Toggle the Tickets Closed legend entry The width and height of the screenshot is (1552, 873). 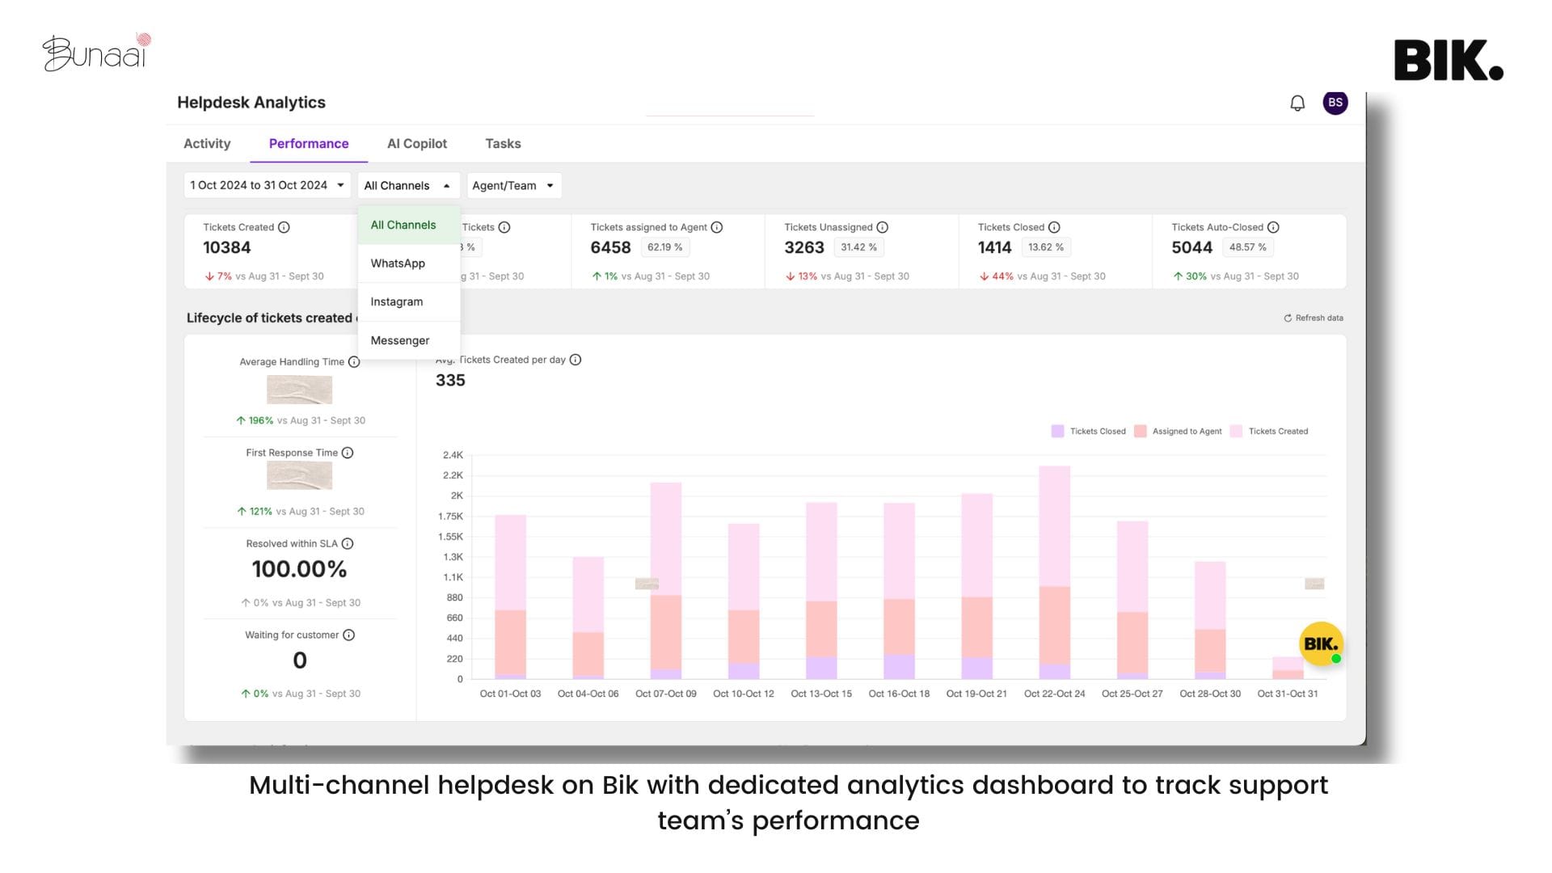pyautogui.click(x=1098, y=431)
